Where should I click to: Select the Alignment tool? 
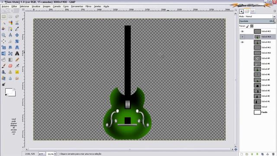point(4,41)
